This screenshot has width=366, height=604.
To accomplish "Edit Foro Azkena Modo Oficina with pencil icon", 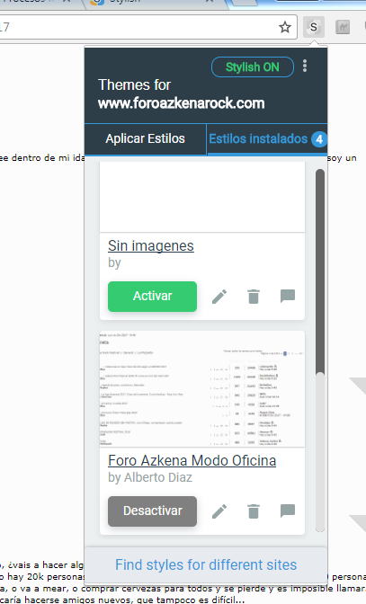I will (x=219, y=511).
